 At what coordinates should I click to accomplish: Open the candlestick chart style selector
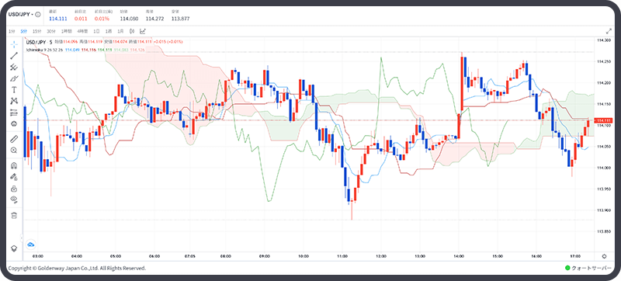[132, 31]
